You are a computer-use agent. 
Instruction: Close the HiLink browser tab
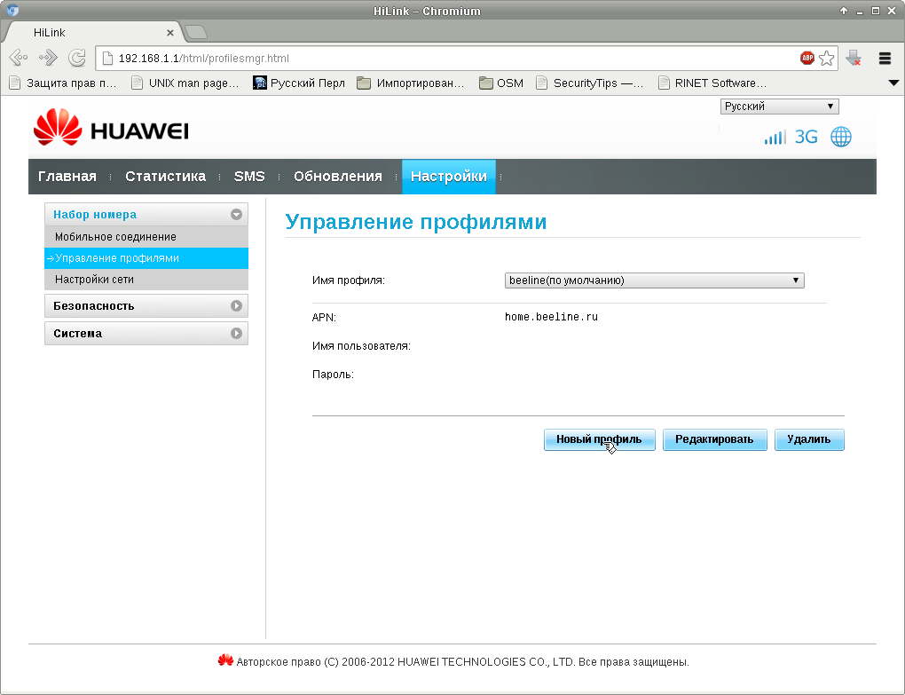click(x=169, y=33)
